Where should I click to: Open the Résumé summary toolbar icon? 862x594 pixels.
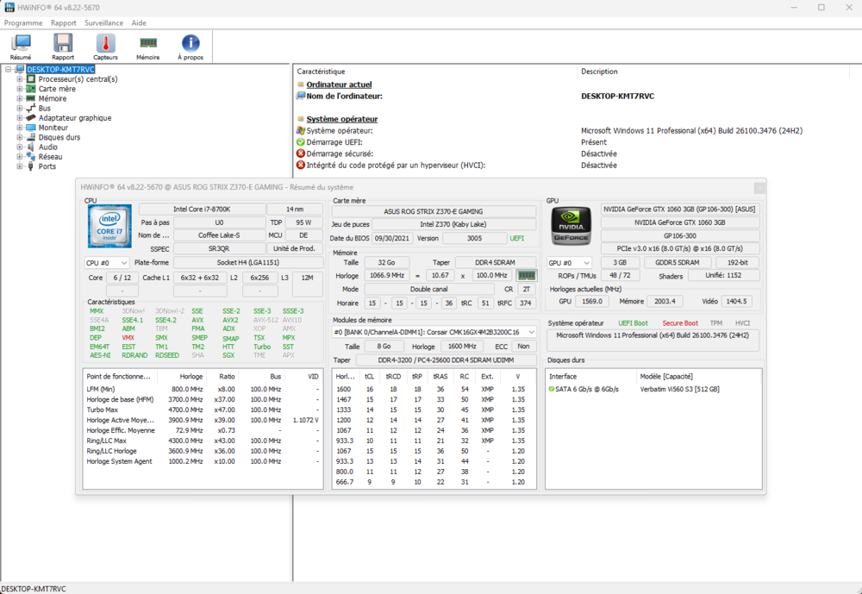[x=21, y=47]
